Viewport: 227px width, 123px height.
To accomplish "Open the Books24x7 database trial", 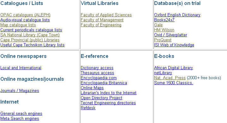I will (164, 20).
